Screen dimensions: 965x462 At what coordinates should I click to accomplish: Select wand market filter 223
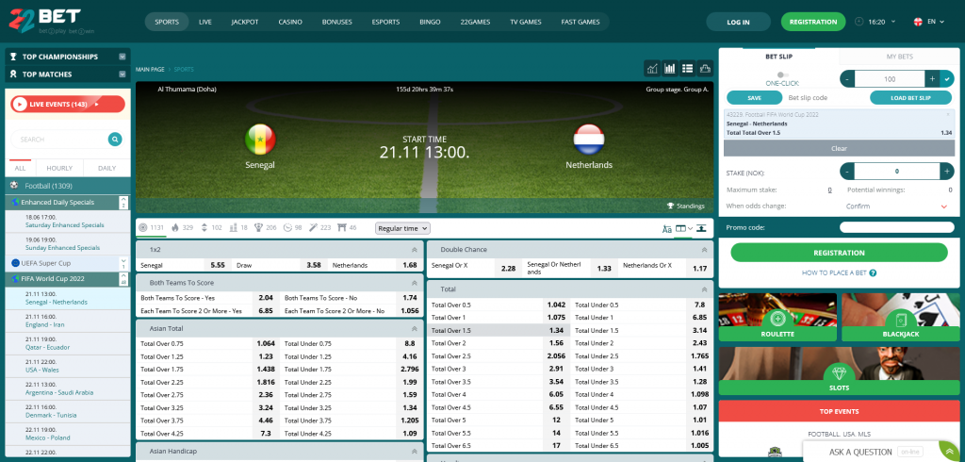[313, 228]
